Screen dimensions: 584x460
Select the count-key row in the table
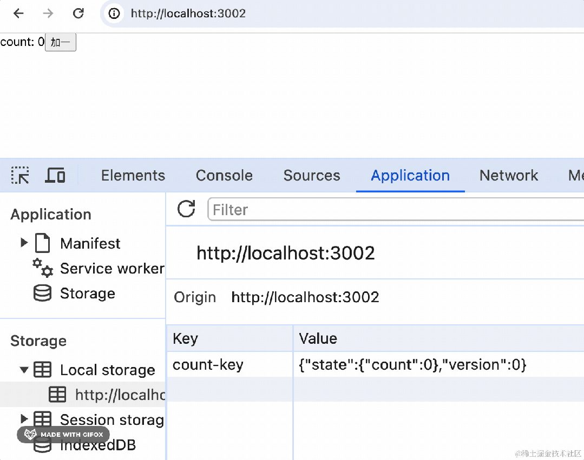click(208, 365)
